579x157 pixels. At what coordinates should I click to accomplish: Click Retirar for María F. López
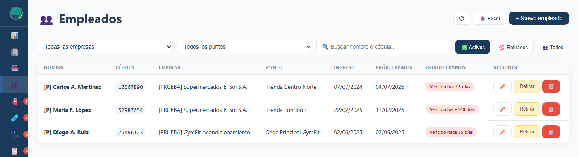(x=527, y=109)
